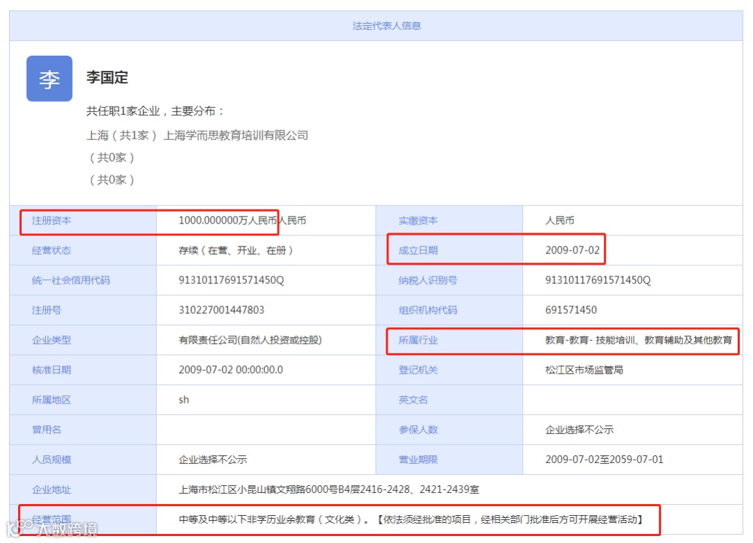Select the 曾用名 label

click(47, 430)
